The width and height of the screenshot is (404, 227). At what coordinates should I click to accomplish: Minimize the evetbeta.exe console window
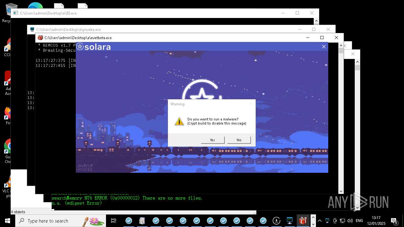[x=308, y=38]
